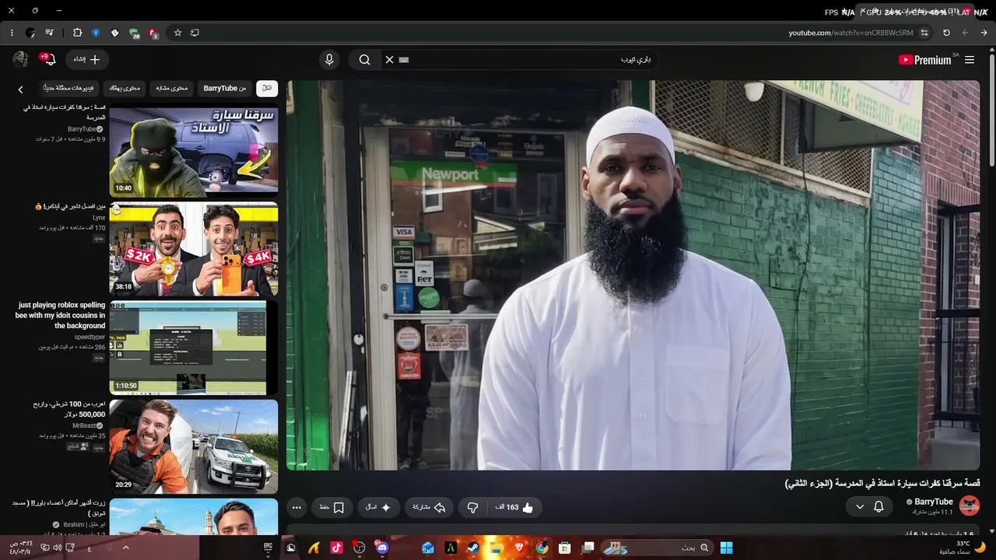Open the Extensions puzzle-piece menu
Screen dimensions: 996x560
[77, 33]
